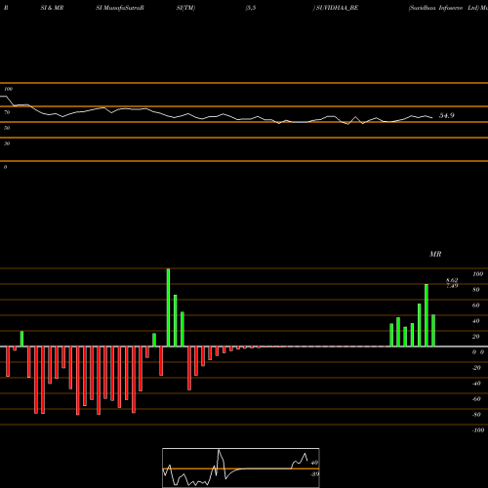Click the SUVIDHAA_BE symbol in the header

337,8
